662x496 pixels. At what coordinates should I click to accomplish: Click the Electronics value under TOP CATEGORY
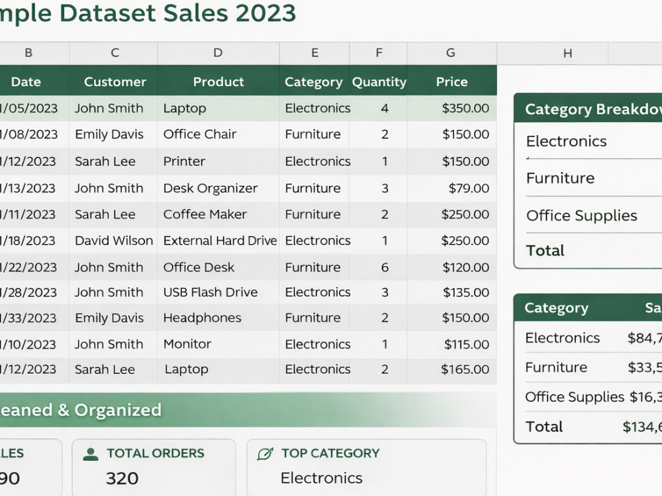coord(321,478)
